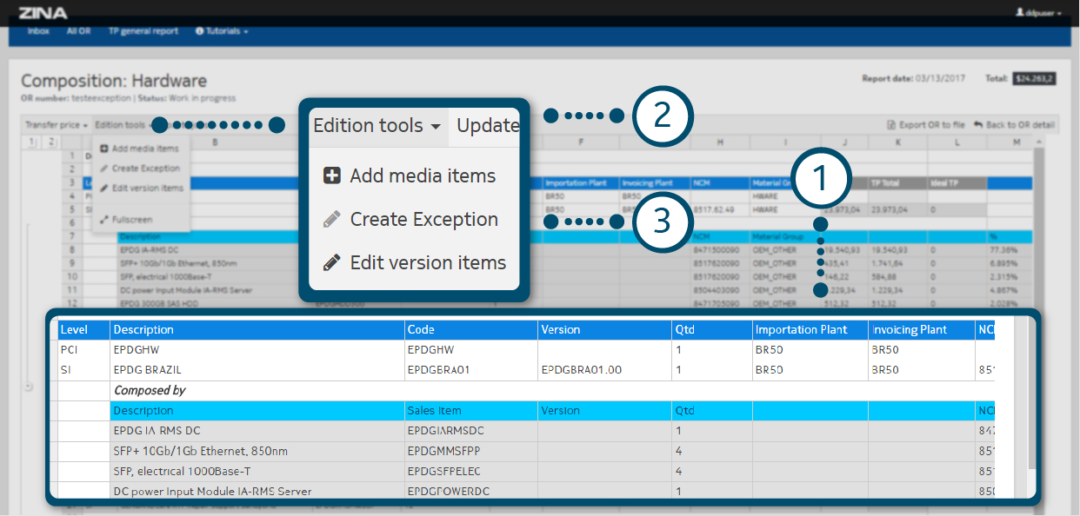Open the Transfer price dropdown
The width and height of the screenshot is (1080, 516).
tap(57, 125)
